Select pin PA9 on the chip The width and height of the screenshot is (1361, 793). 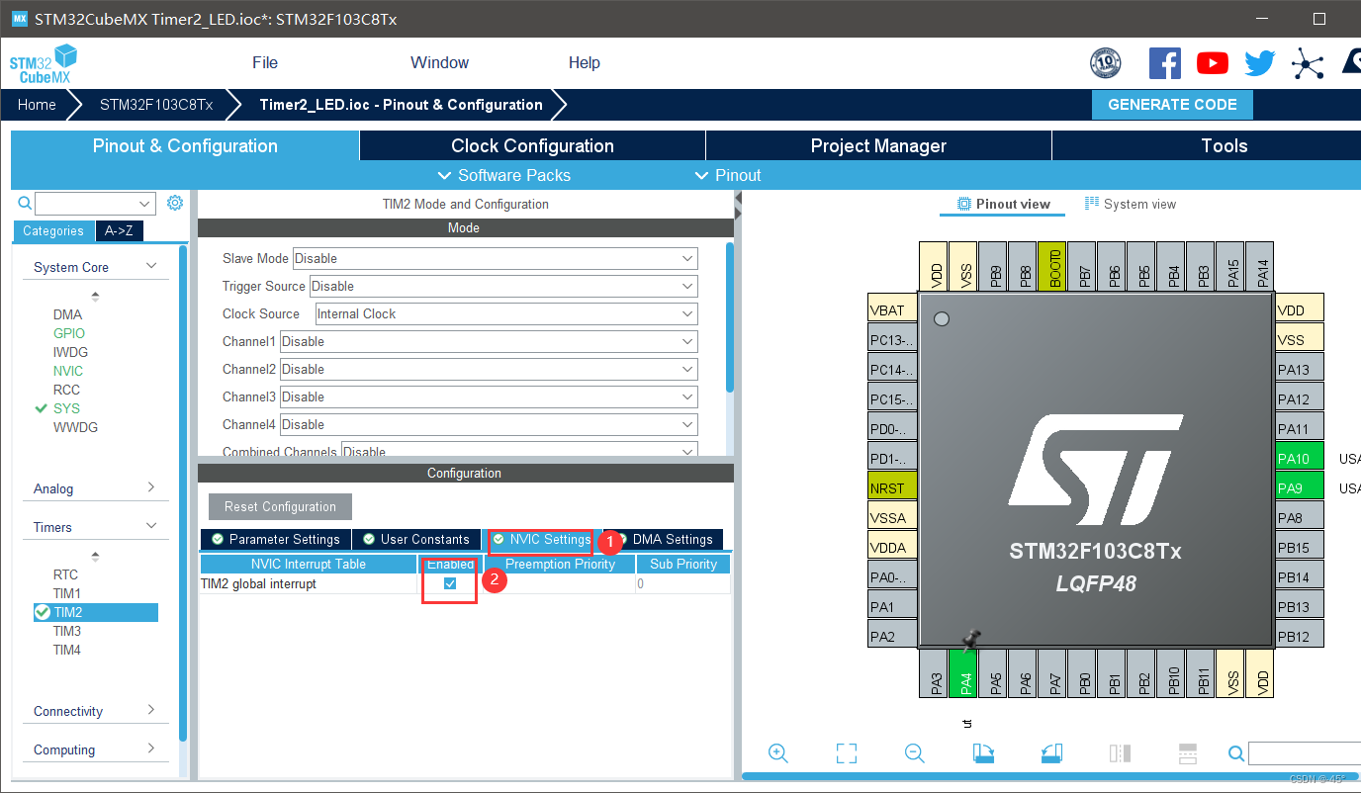pyautogui.click(x=1300, y=487)
